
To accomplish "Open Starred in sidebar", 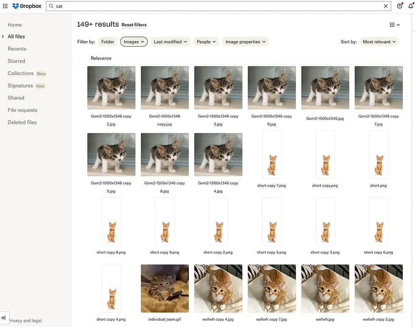I will click(x=17, y=61).
